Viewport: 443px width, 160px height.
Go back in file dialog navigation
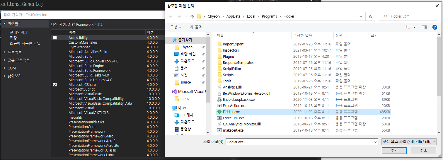[171, 16]
